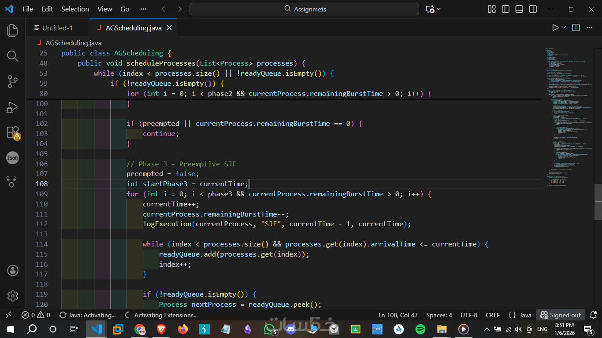Expand the hidden menu bar items ellipsis

click(143, 9)
